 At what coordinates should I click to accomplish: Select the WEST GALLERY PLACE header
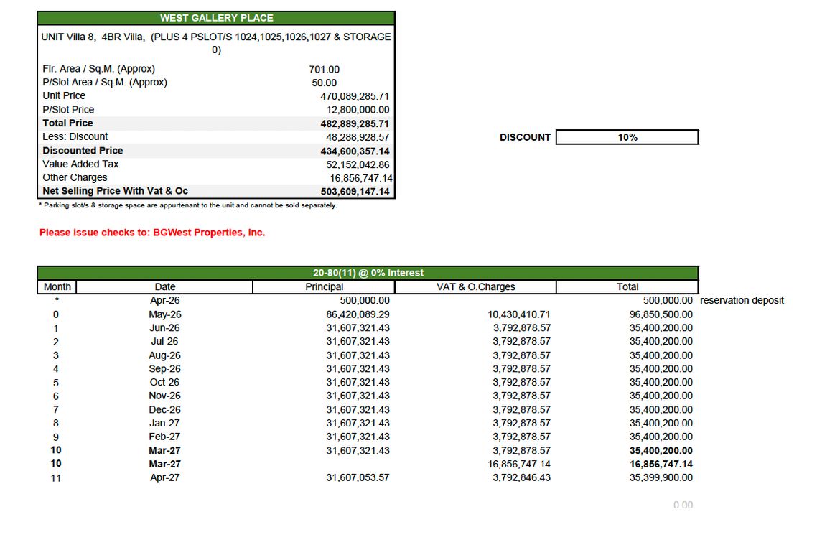(216, 18)
